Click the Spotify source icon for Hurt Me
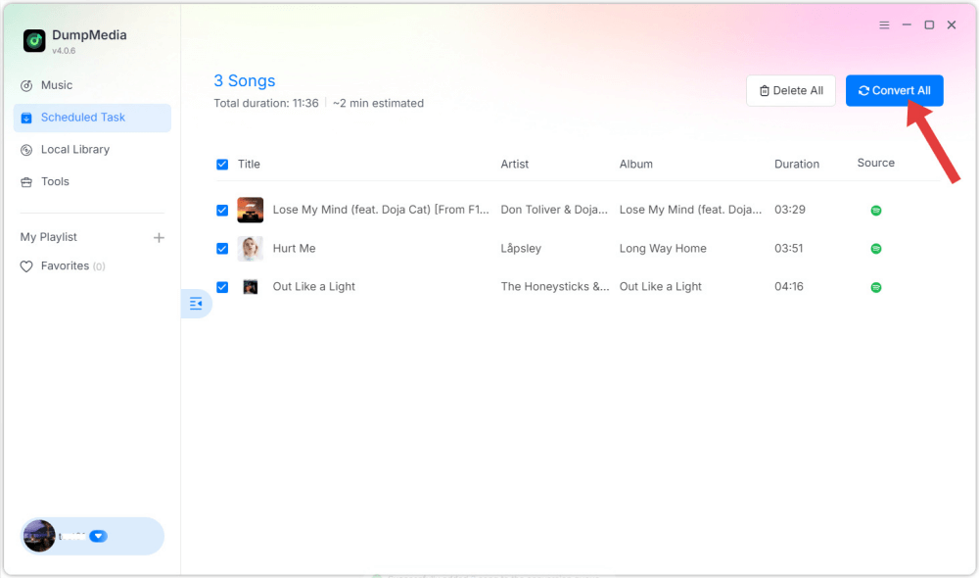 [875, 248]
